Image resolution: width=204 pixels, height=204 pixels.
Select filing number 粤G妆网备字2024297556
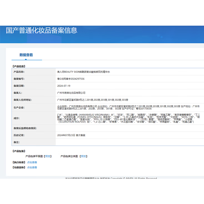click(x=71, y=79)
